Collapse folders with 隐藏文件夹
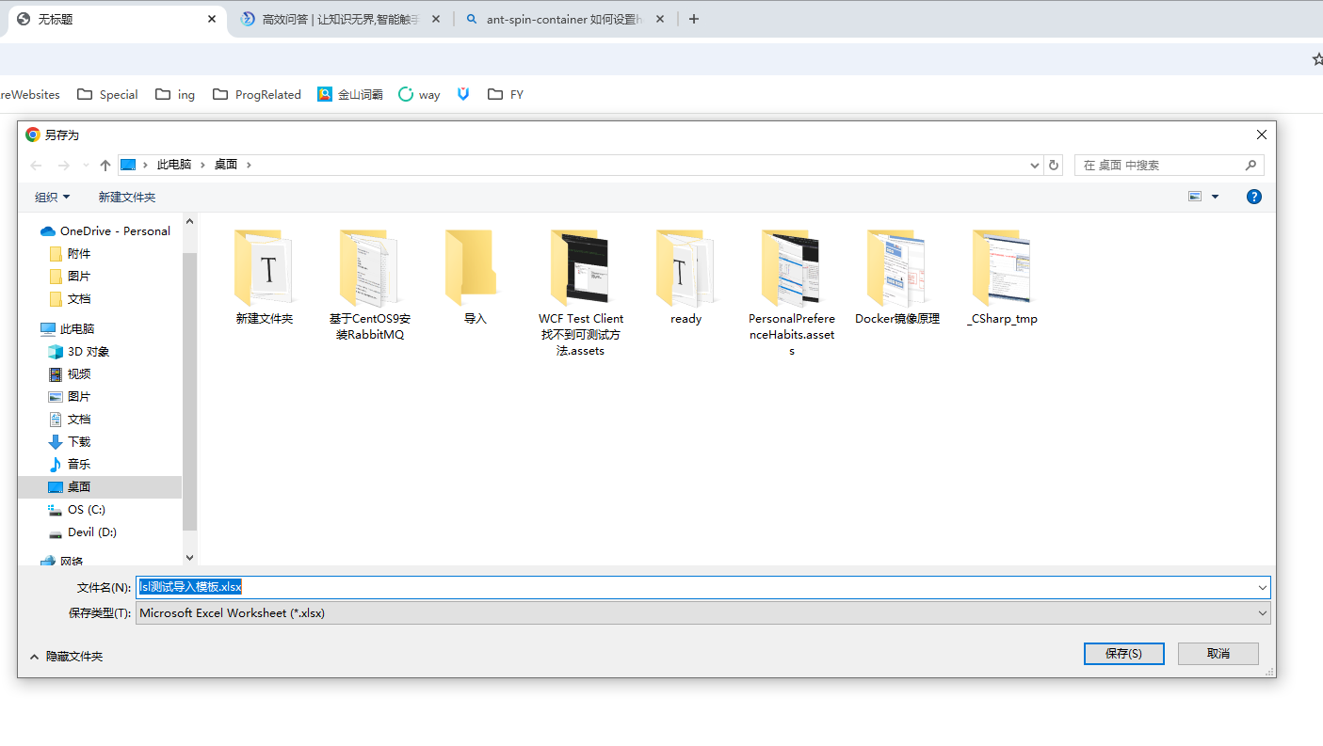 (66, 657)
